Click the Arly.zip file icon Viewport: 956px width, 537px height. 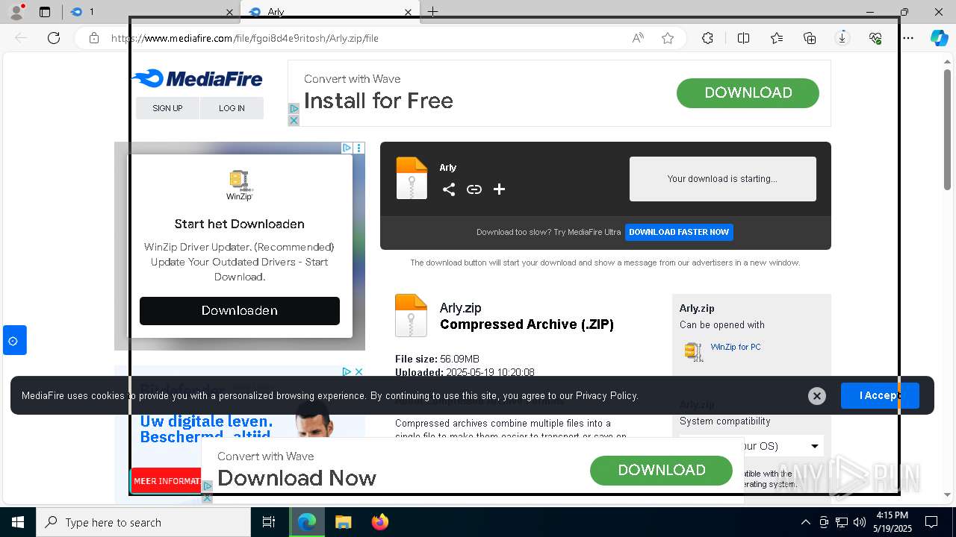(411, 315)
